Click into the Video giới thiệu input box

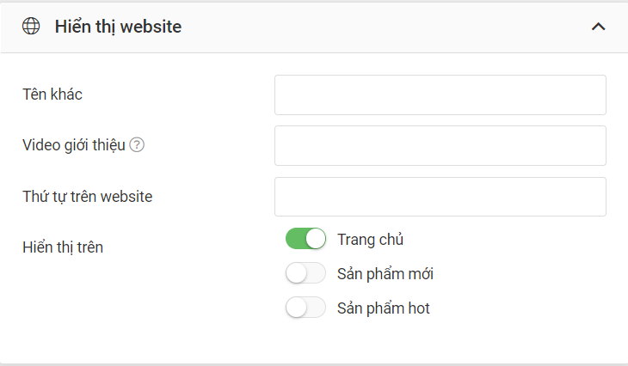click(x=440, y=145)
